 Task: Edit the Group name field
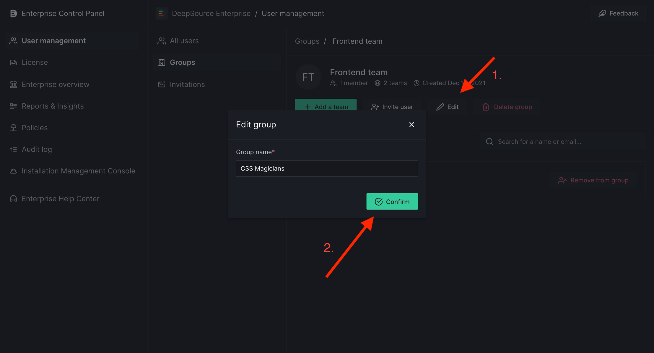coord(326,168)
